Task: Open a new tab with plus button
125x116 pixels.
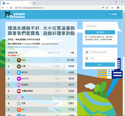Action: 34,3
